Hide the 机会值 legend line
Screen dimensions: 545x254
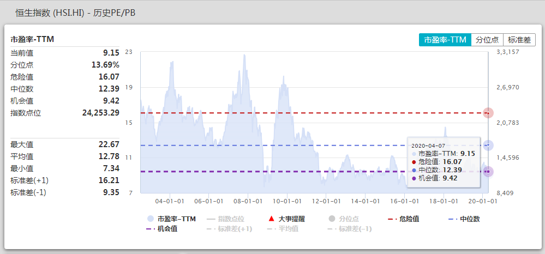pos(162,229)
